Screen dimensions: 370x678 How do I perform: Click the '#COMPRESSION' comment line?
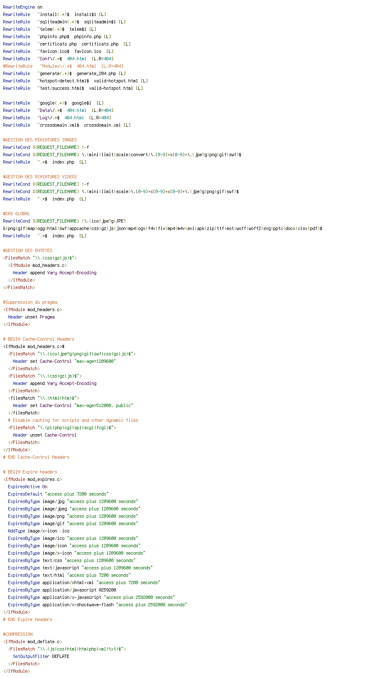18,634
